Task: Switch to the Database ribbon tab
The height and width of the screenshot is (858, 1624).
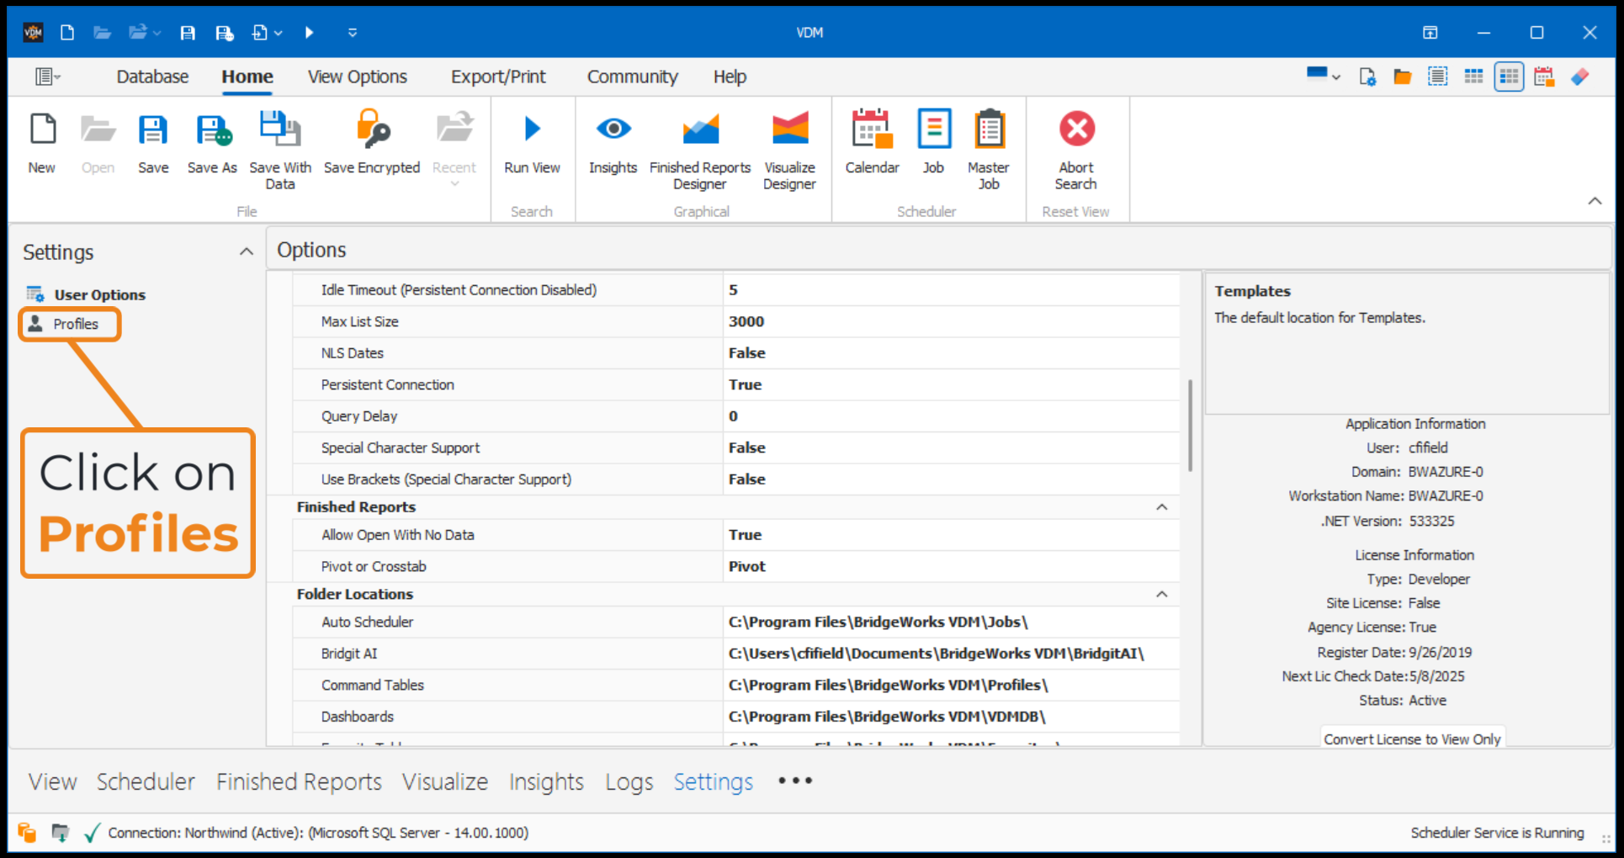Action: click(x=152, y=77)
